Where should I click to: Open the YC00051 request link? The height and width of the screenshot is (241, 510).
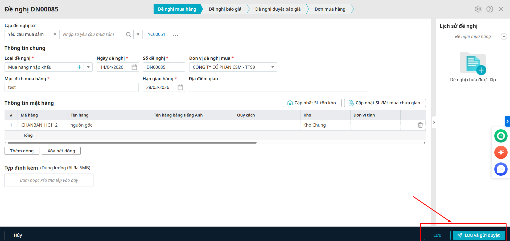click(157, 35)
